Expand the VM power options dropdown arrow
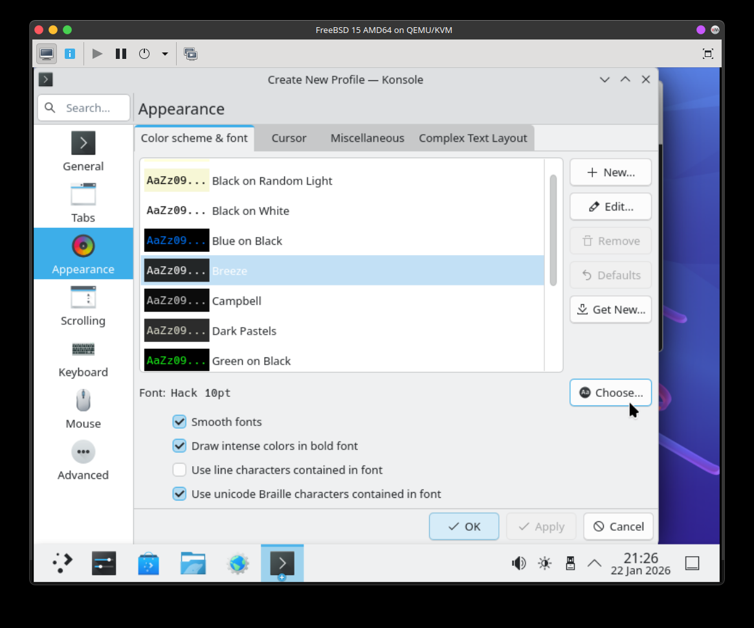 tap(165, 54)
